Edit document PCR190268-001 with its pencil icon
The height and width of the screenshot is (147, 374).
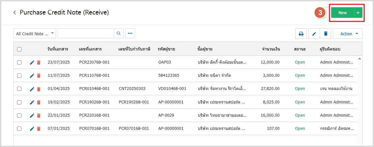click(x=32, y=102)
